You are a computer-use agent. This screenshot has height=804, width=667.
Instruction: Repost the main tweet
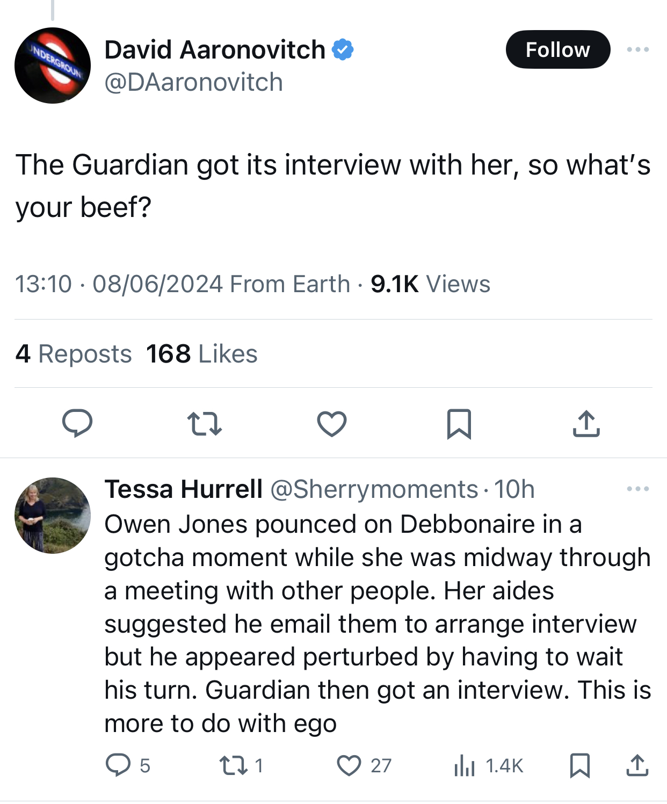pos(205,423)
